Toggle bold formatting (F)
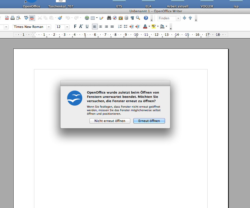250x208 pixels. (75, 27)
